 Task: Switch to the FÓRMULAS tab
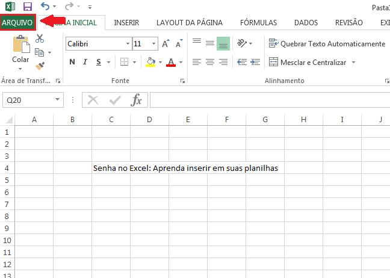258,22
